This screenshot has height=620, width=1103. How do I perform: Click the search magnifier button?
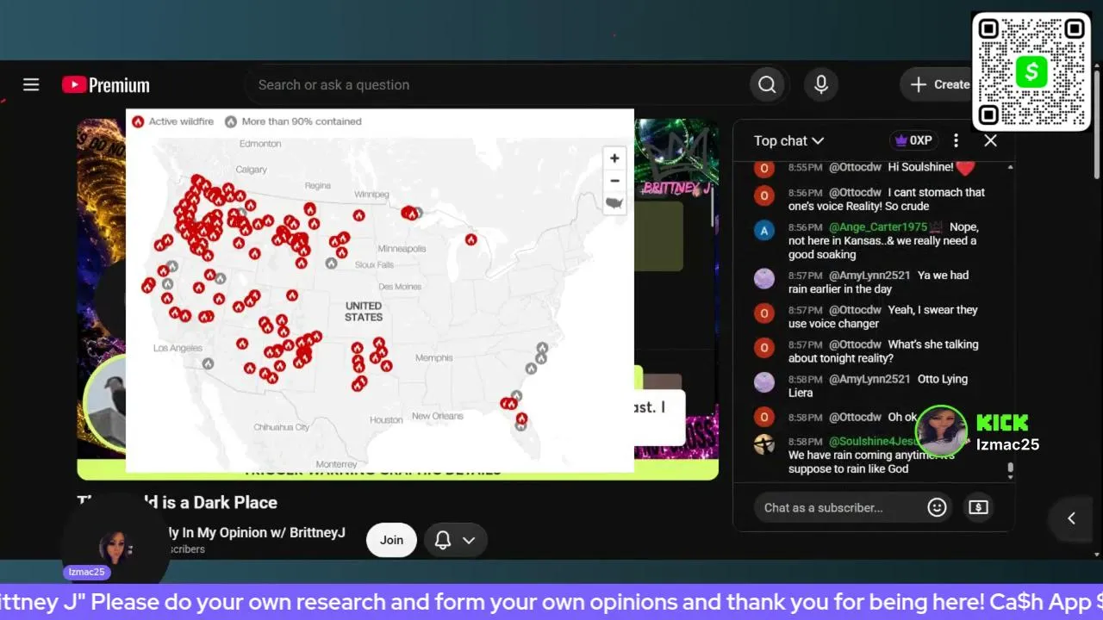(x=767, y=84)
